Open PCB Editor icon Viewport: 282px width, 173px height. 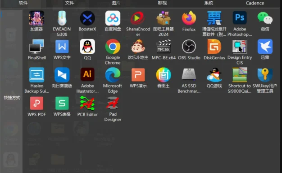pos(87,103)
